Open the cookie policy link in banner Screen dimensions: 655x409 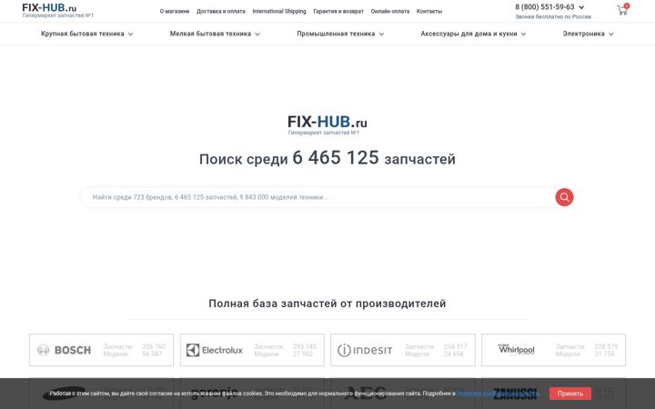point(498,394)
